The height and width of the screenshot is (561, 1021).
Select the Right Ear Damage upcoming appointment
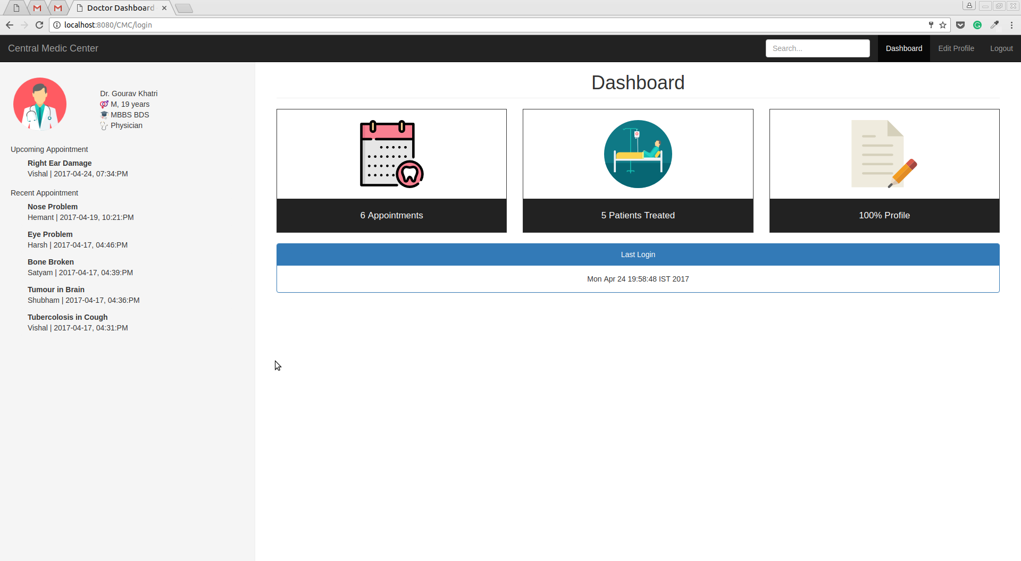pos(60,163)
